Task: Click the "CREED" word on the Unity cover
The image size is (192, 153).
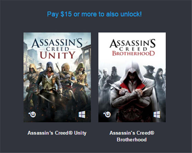Action: pyautogui.click(x=57, y=49)
